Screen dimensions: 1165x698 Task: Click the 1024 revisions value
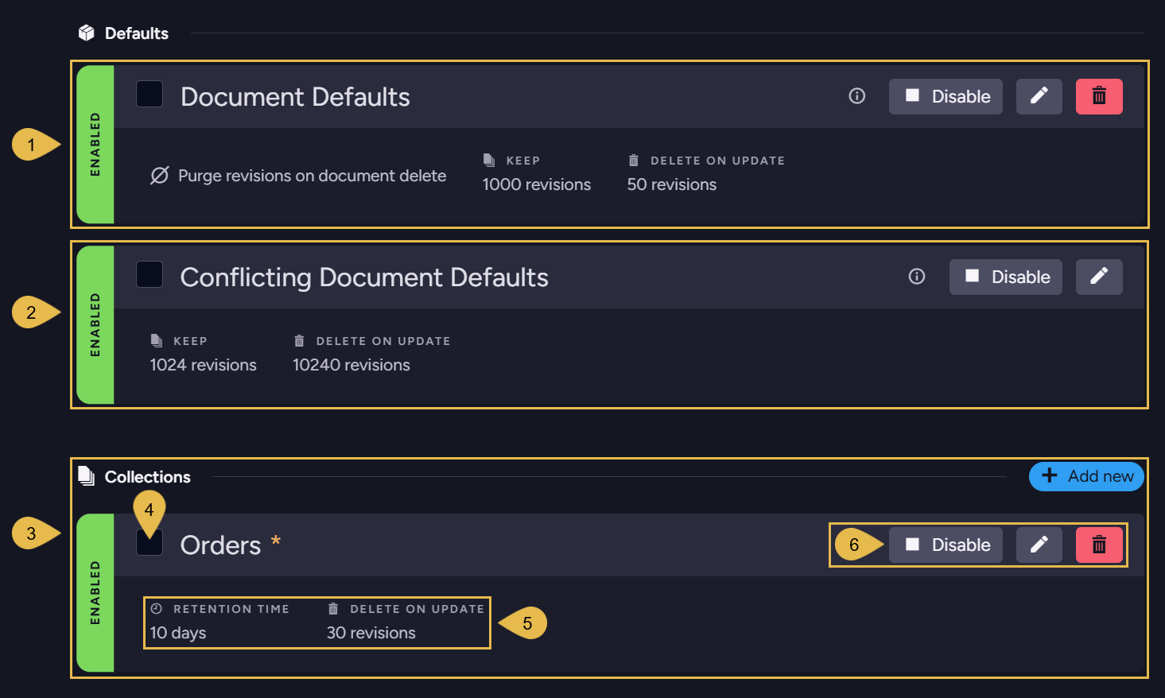204,365
